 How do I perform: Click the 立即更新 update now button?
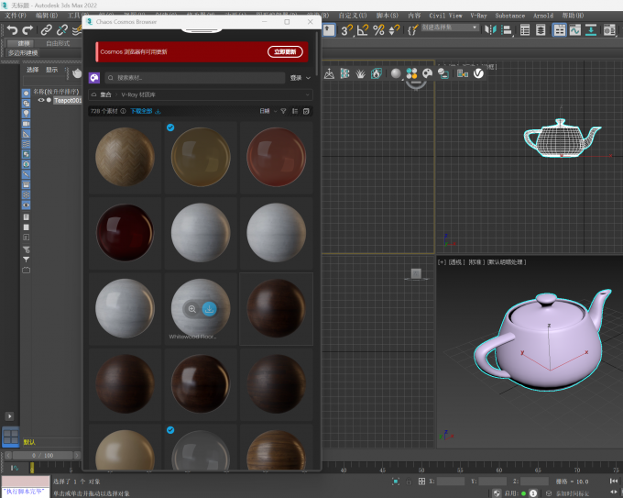pos(285,51)
